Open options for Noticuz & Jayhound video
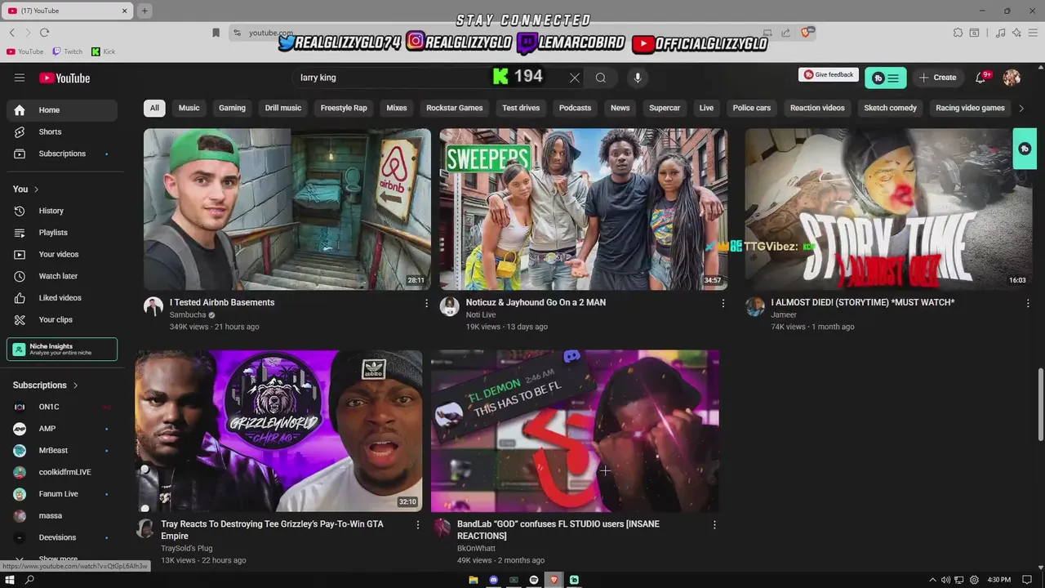 point(723,303)
